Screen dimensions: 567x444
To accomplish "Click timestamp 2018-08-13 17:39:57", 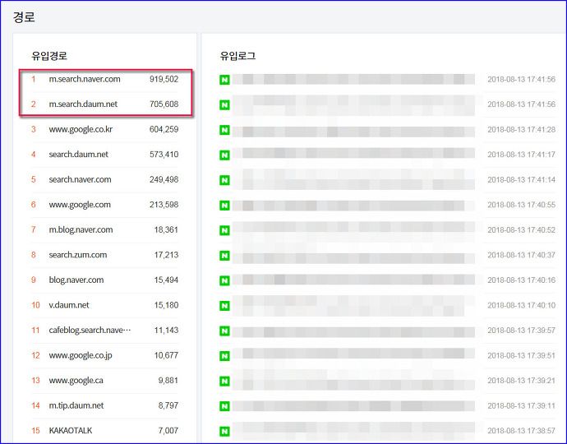I will click(x=521, y=331).
